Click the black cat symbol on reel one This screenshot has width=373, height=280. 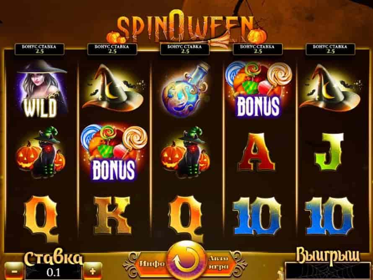point(41,153)
